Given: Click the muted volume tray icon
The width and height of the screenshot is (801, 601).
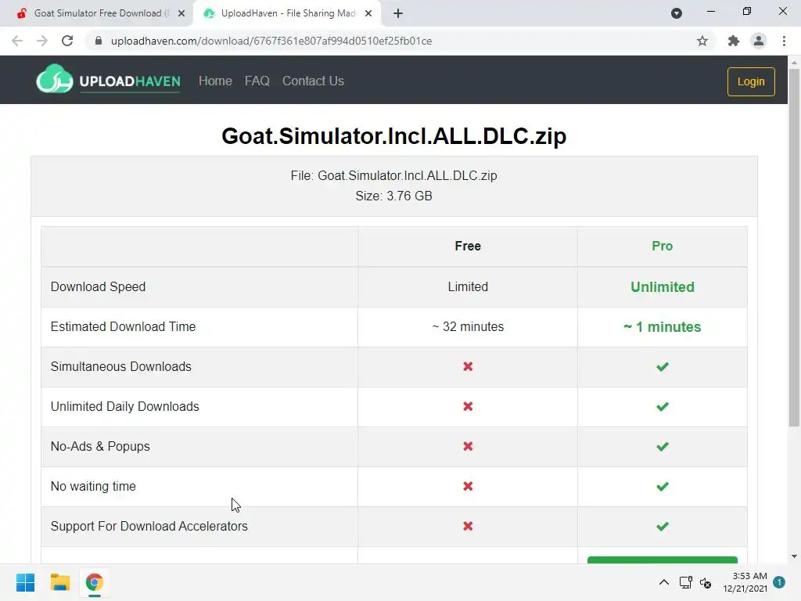Looking at the screenshot, I should click(x=706, y=582).
